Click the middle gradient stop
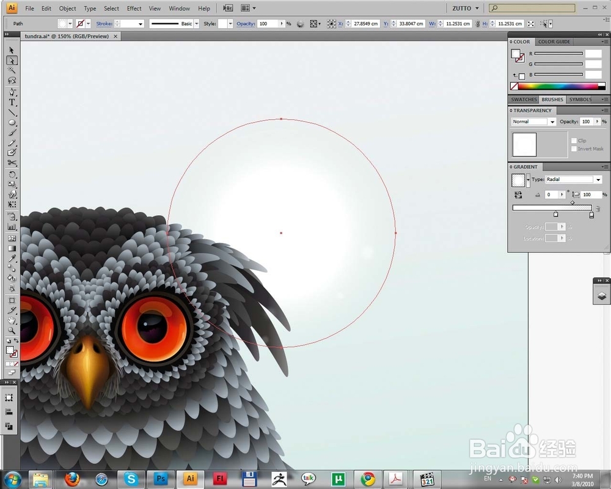The height and width of the screenshot is (489, 611). coord(555,214)
